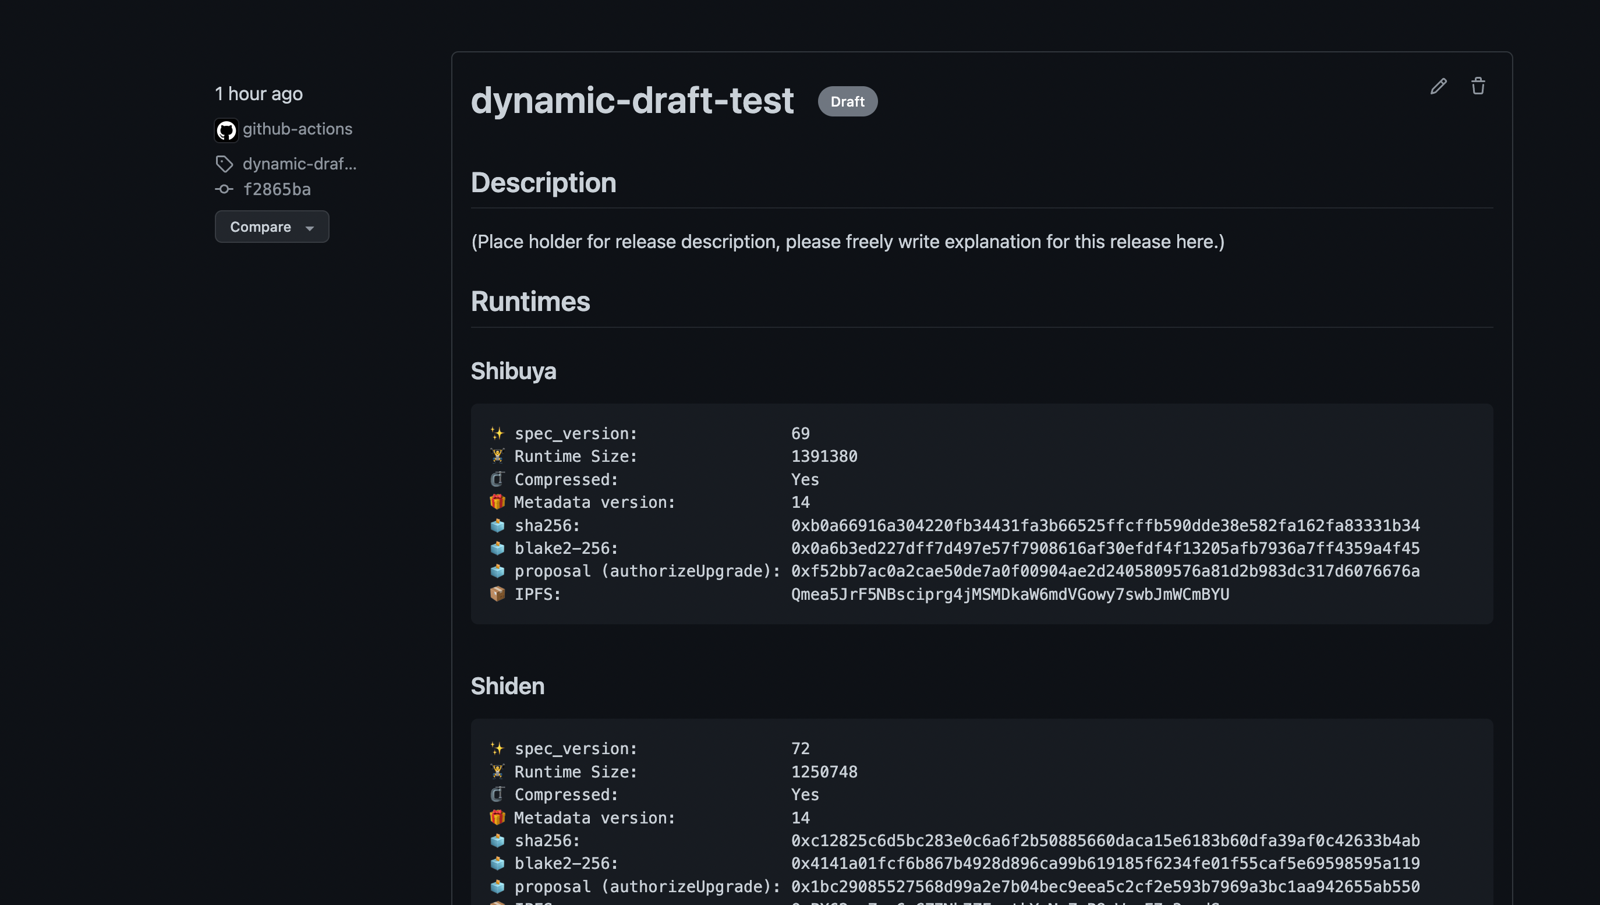
Task: Open commit f2865ba link
Action: coord(277,189)
